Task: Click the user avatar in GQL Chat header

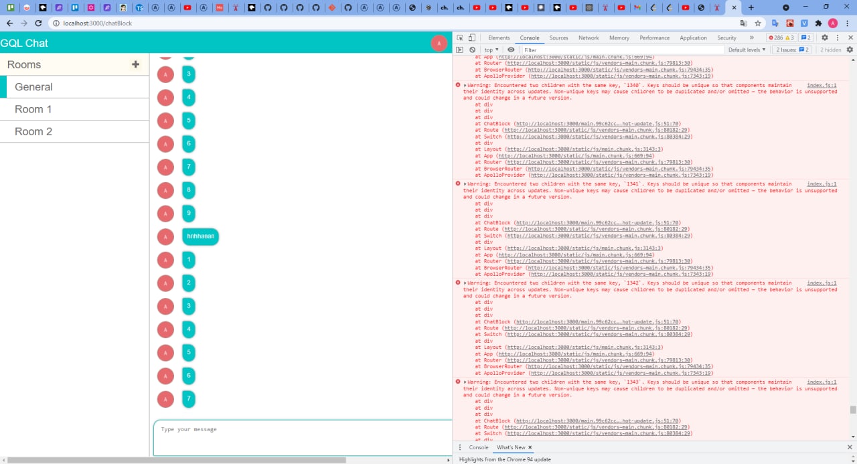Action: point(439,43)
